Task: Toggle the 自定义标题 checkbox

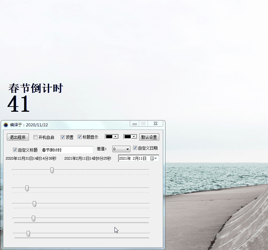Action: (x=15, y=150)
